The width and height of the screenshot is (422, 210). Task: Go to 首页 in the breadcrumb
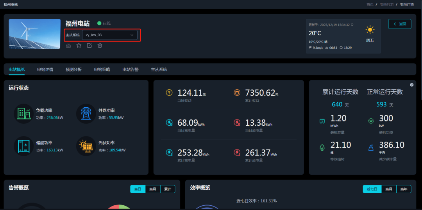point(370,4)
